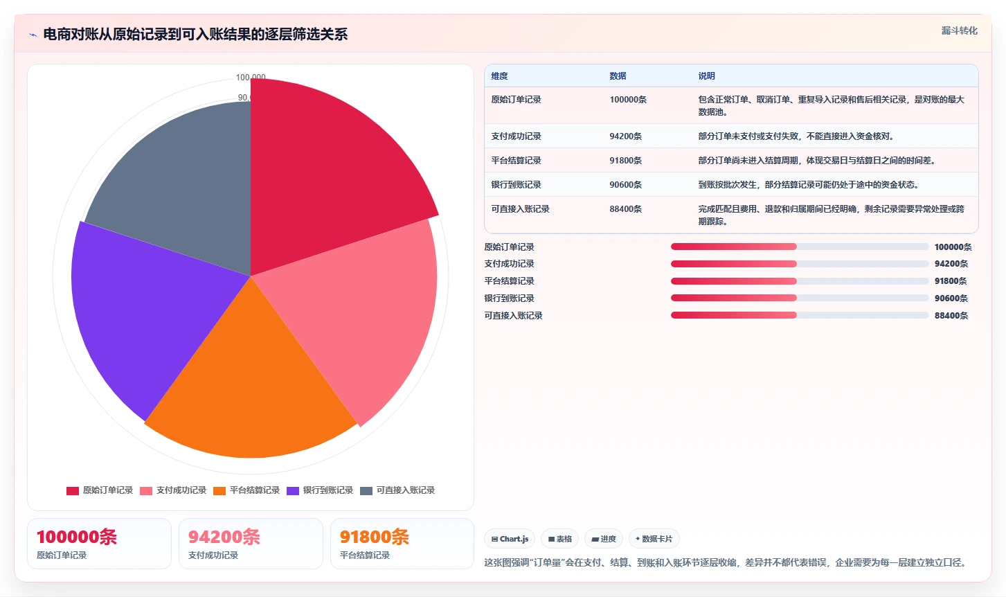Click the 说明 column header
This screenshot has width=1006, height=597.
[x=706, y=76]
